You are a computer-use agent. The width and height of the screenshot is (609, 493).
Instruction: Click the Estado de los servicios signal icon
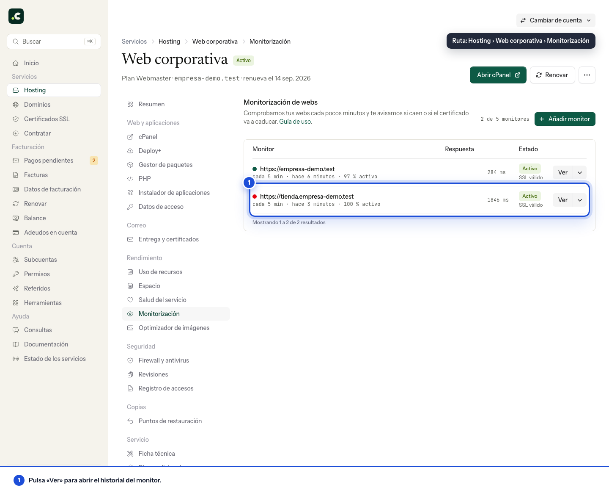[x=16, y=359]
